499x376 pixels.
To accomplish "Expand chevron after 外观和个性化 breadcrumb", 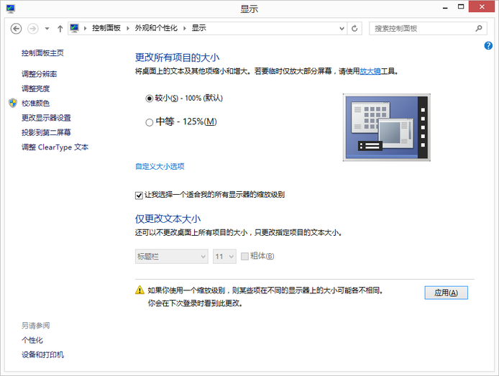I will point(185,28).
